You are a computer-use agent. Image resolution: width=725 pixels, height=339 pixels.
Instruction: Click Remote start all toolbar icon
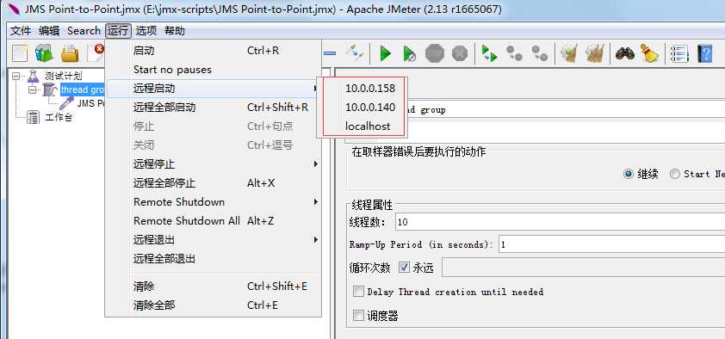pyautogui.click(x=489, y=53)
